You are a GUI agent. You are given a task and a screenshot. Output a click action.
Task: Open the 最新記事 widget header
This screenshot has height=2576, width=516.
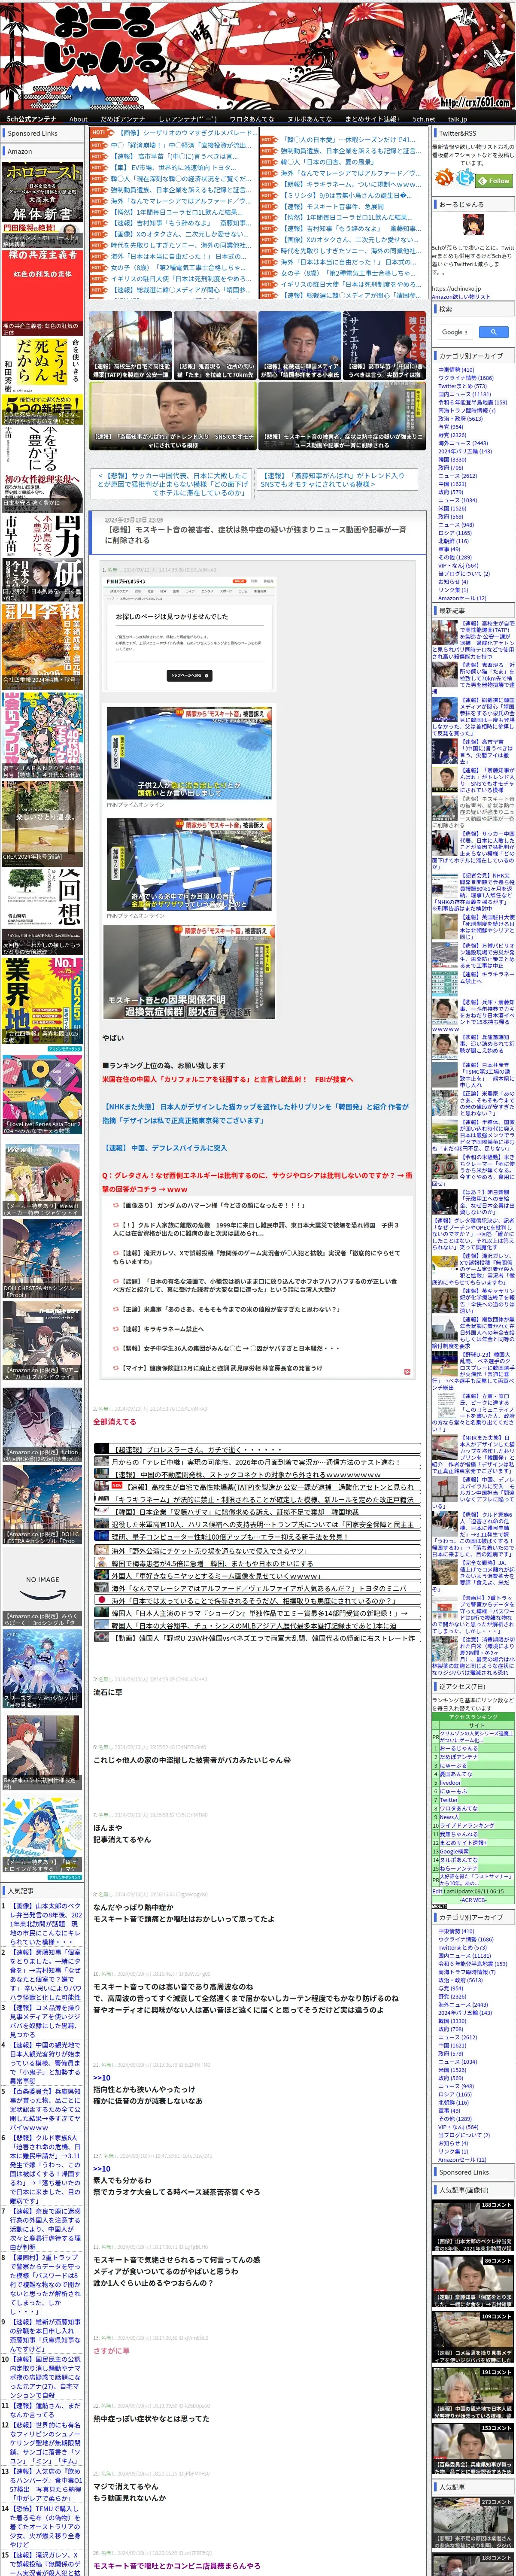click(473, 610)
